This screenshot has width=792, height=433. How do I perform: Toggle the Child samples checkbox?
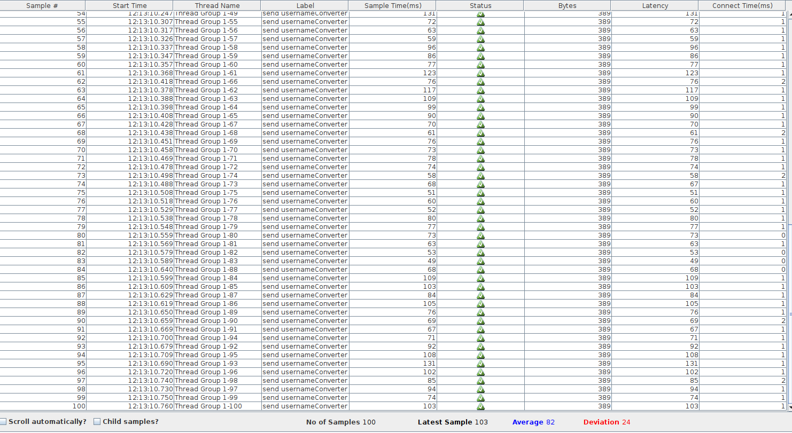click(x=97, y=422)
